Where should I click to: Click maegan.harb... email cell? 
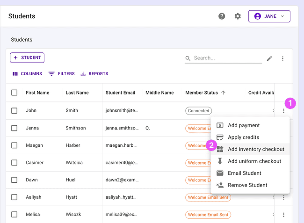(121, 145)
